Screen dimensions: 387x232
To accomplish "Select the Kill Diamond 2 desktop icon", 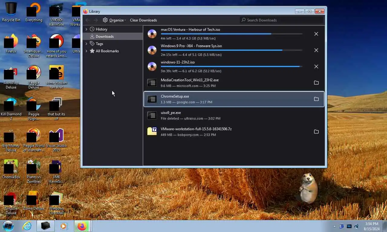I will [11, 108].
